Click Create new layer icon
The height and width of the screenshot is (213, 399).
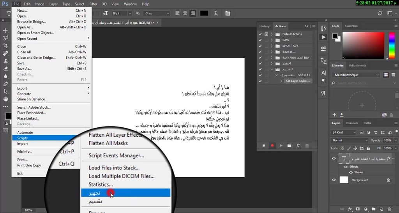(x=381, y=209)
